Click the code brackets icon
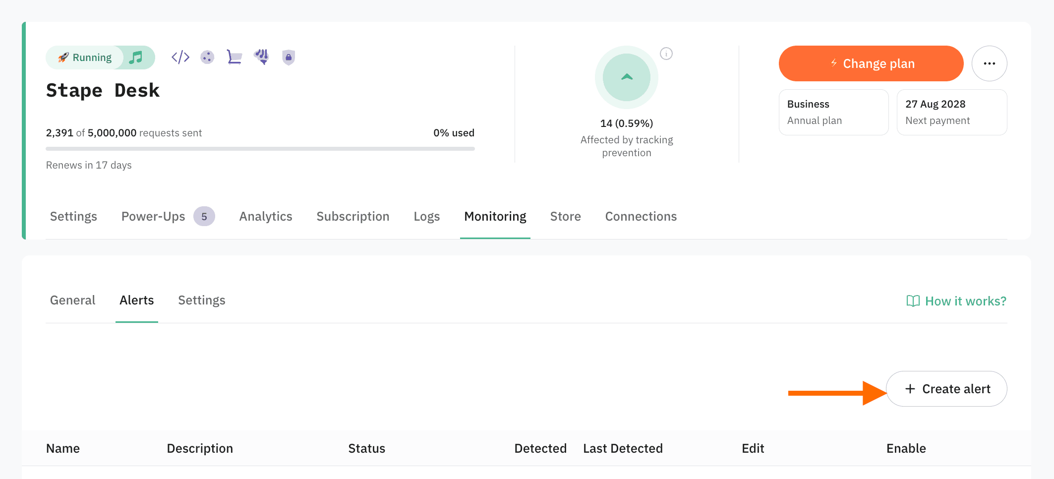 point(180,57)
